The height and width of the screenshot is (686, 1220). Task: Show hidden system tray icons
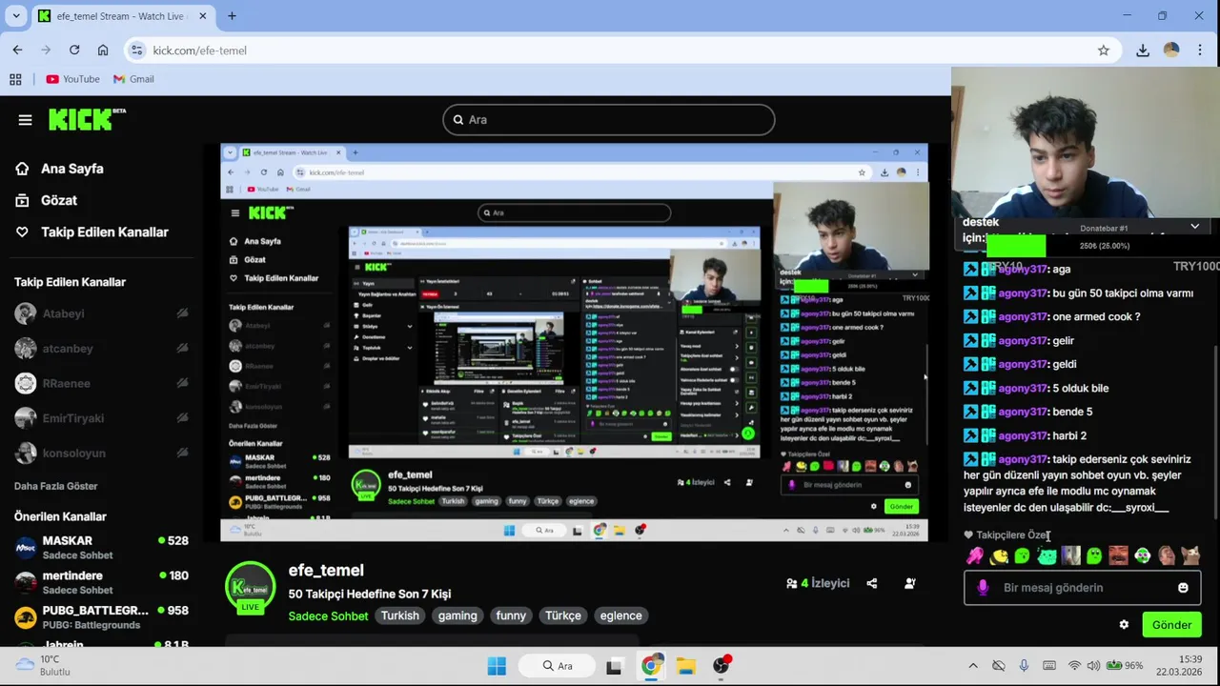click(972, 666)
